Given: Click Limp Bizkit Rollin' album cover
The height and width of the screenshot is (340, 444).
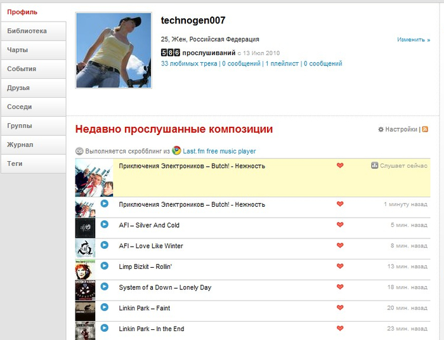Looking at the screenshot, I should pos(85,270).
